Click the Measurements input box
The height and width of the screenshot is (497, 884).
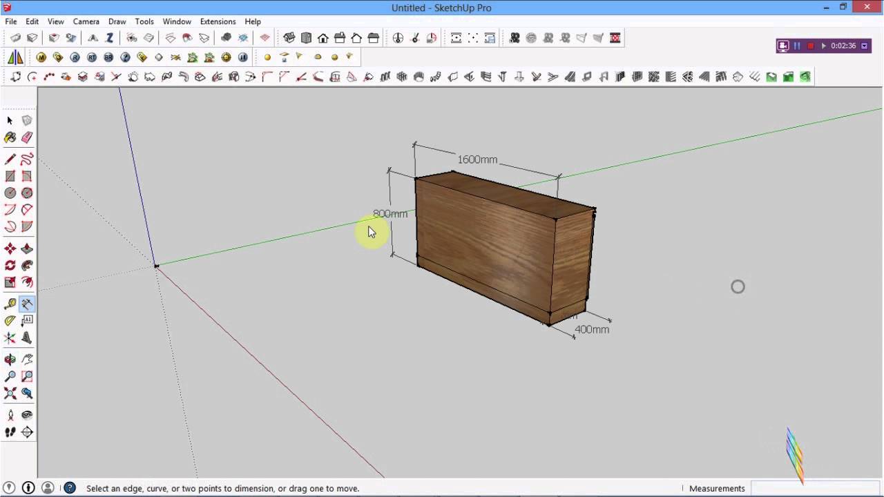pos(815,488)
